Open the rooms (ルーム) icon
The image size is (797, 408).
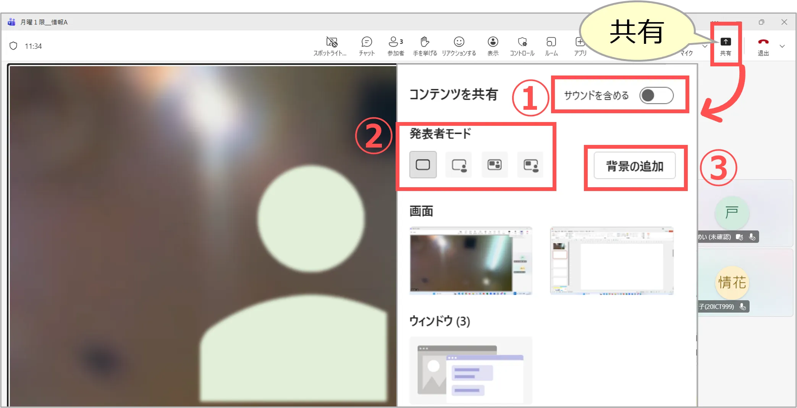click(551, 46)
